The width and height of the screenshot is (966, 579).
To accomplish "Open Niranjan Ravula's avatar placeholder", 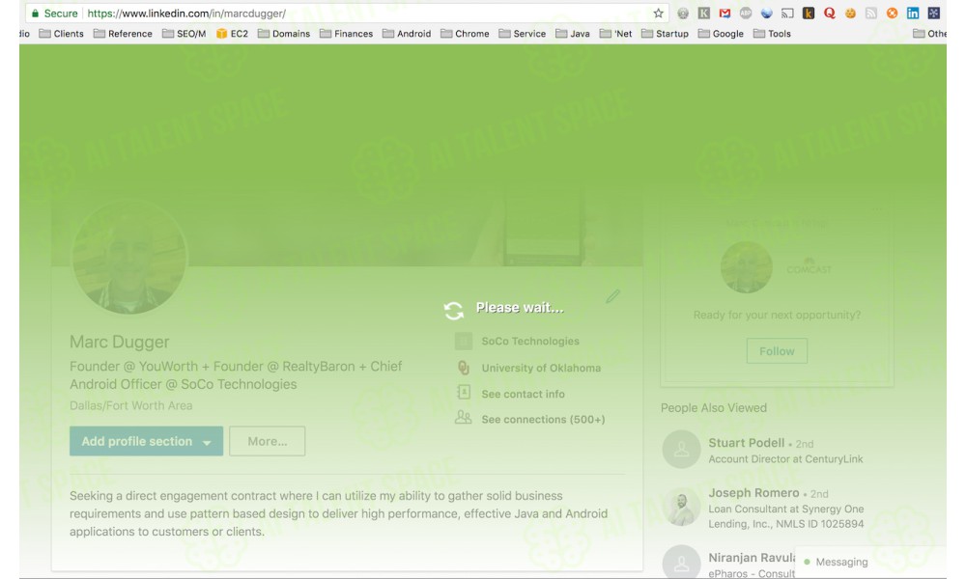I will click(681, 562).
